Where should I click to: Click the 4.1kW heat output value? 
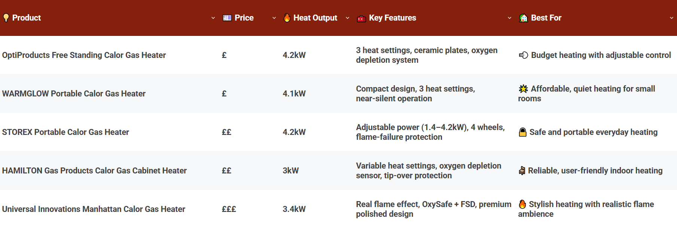coord(294,94)
